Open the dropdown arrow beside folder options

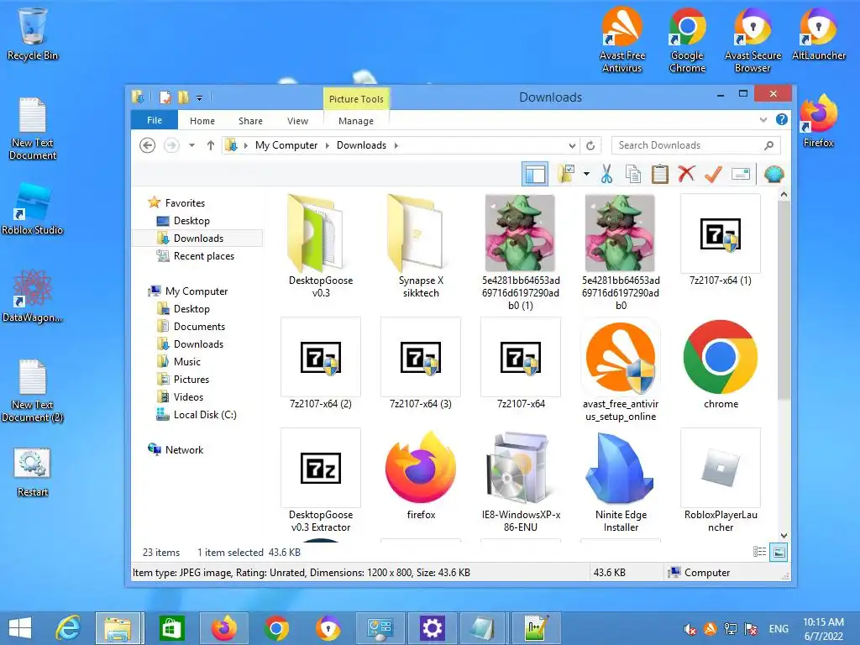click(586, 175)
